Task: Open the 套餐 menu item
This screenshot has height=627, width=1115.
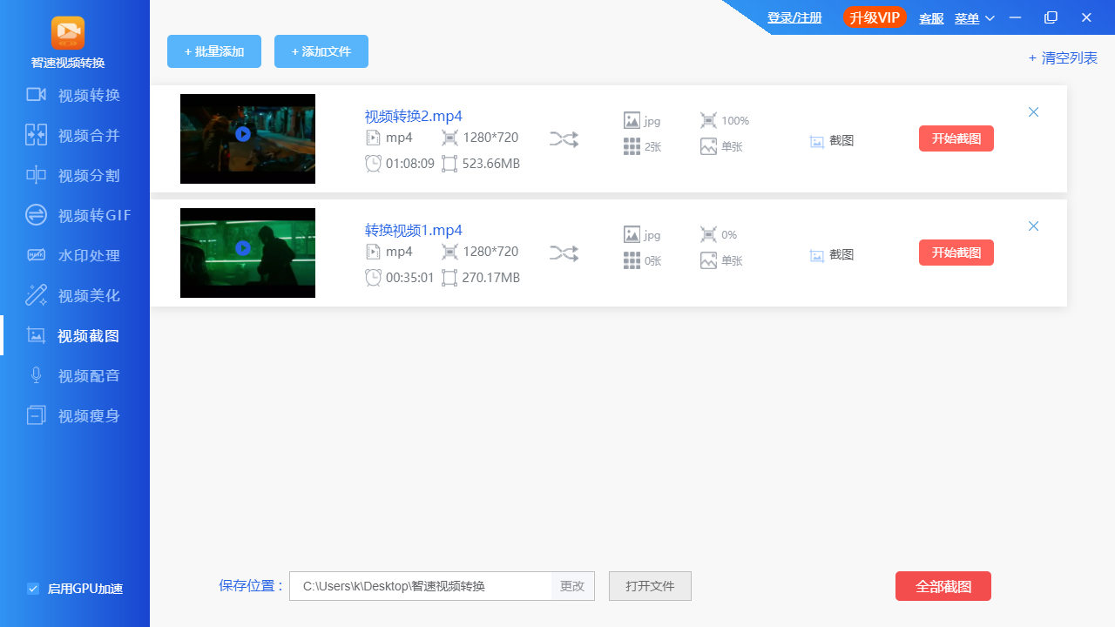Action: point(930,17)
